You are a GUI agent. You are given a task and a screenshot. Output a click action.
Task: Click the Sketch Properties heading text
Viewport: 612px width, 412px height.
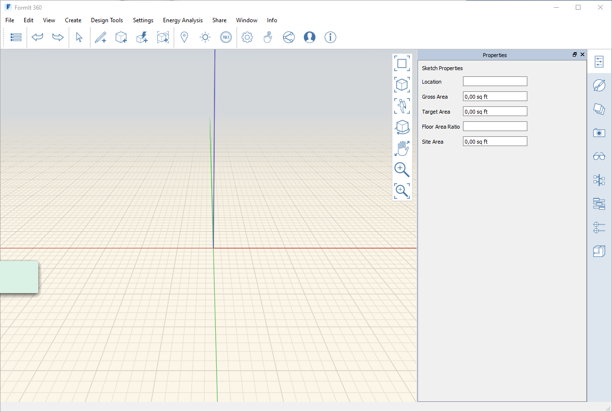pos(442,68)
